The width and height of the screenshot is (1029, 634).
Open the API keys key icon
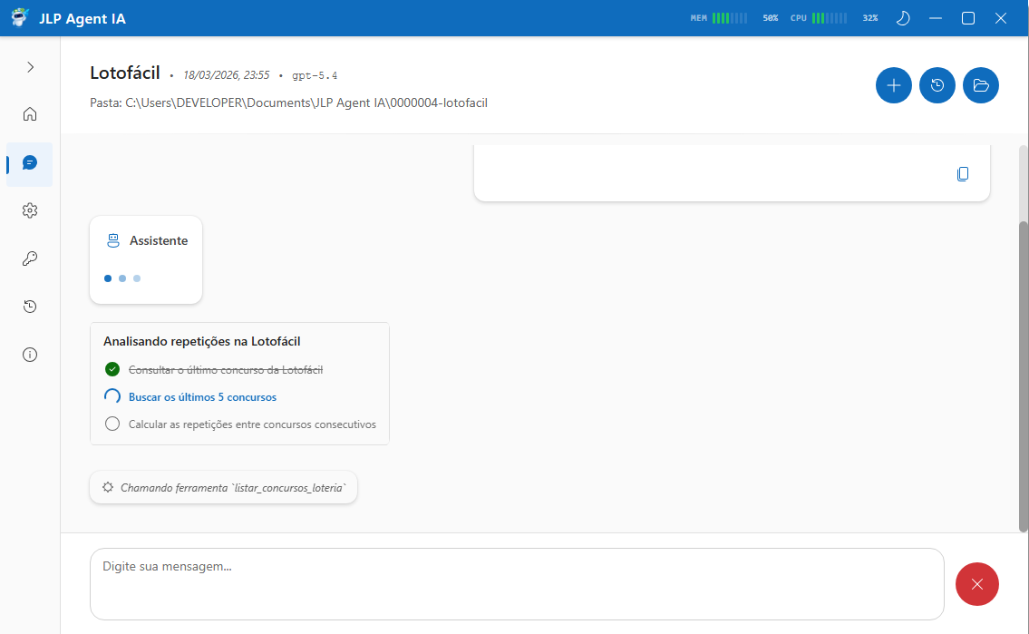pyautogui.click(x=30, y=258)
